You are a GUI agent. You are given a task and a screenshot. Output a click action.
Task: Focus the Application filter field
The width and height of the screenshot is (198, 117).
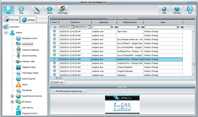click(x=102, y=27)
